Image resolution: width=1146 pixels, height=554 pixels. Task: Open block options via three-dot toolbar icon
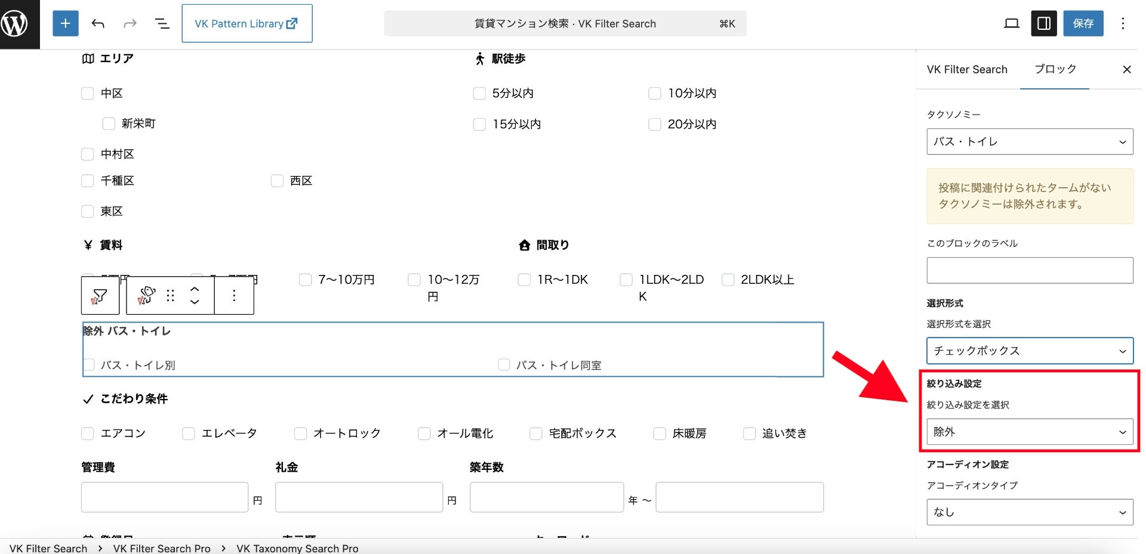(x=233, y=295)
